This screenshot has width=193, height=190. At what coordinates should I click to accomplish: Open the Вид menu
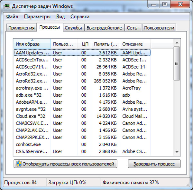point(60,16)
